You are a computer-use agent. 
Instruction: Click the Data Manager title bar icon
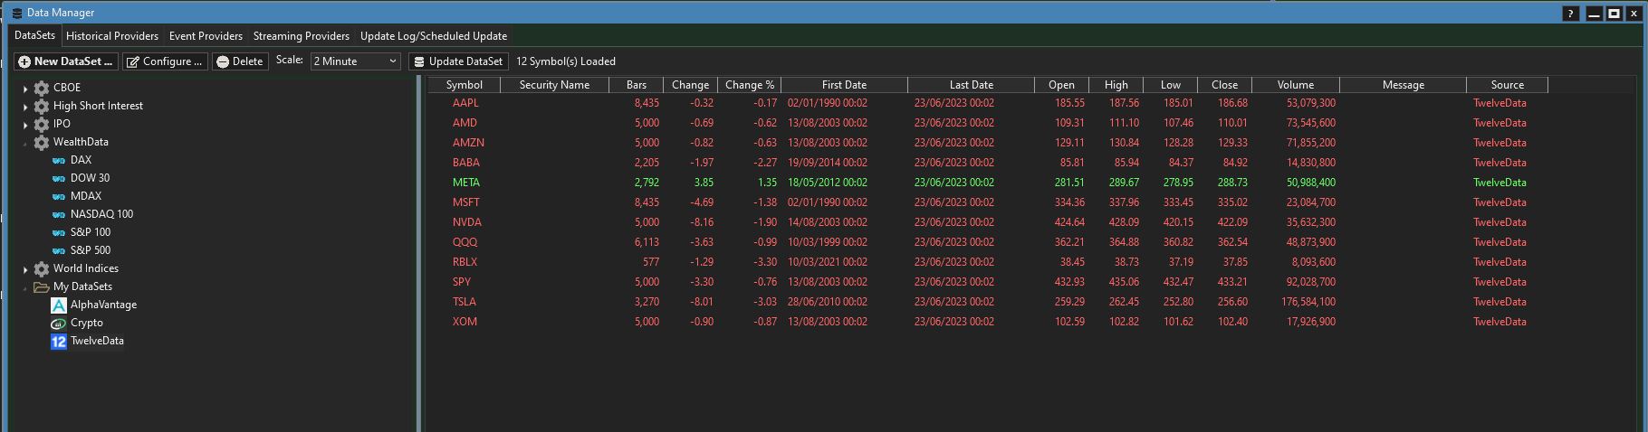[x=16, y=13]
